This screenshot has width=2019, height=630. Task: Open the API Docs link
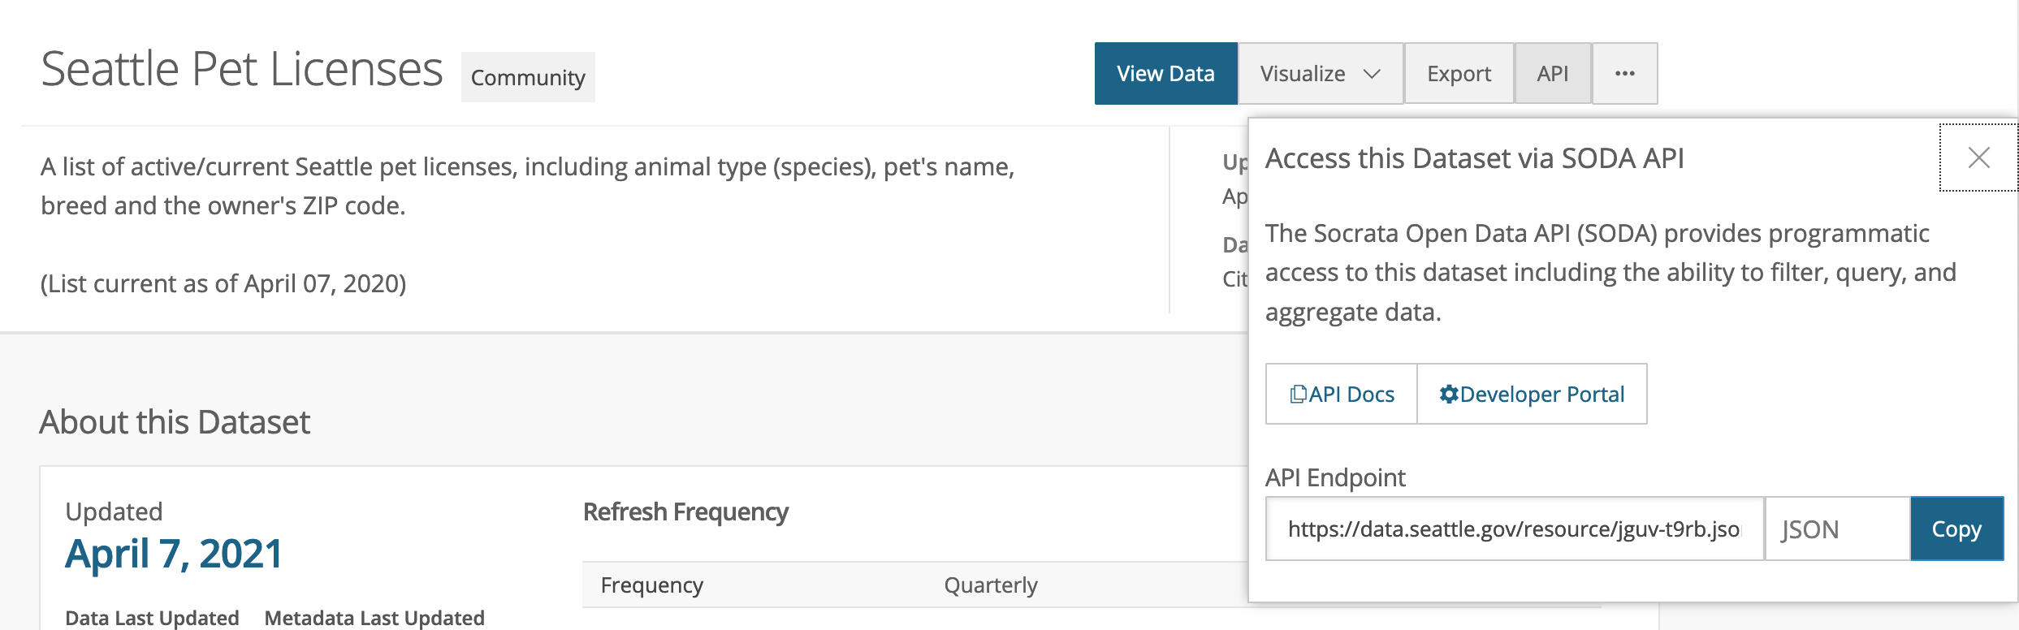(1351, 395)
